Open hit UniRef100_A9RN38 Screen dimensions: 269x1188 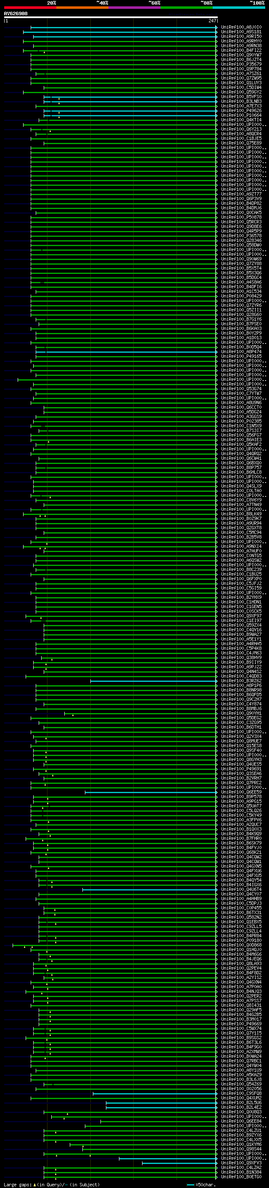coord(241,46)
